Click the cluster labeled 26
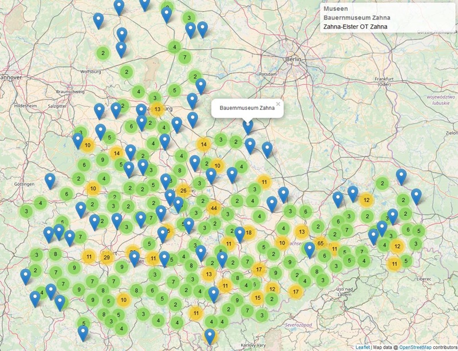This screenshot has height=351, width=458. 183,190
